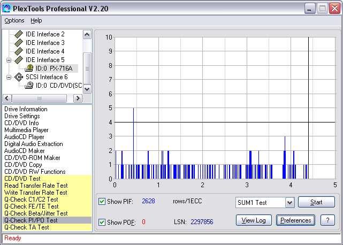Select IDE Interface 3 tree label
Viewport: 343px width, 245px height.
[x=45, y=43]
